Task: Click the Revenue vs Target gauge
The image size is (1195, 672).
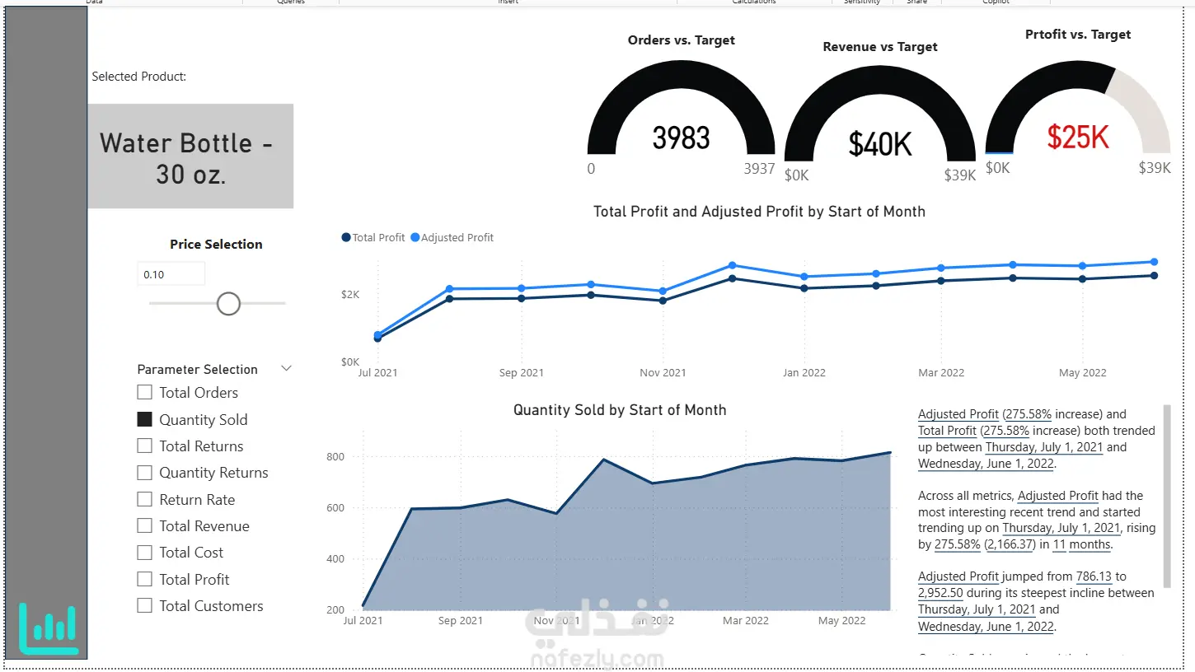Action: click(879, 121)
